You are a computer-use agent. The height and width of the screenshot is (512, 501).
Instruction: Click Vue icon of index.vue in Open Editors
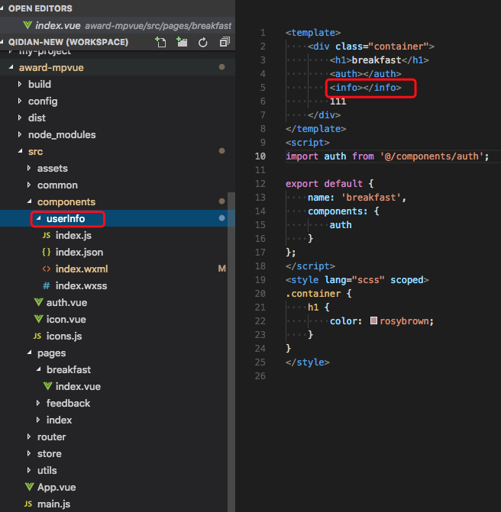(27, 25)
